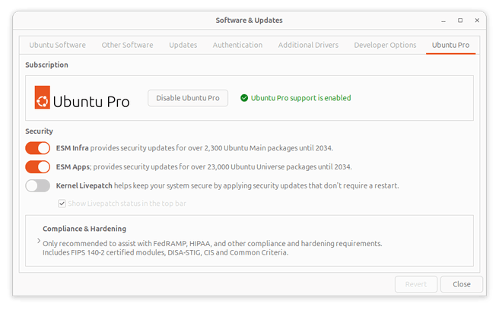This screenshot has height=310, width=499.
Task: Click the 'Kernel Livepatch' description text
Action: click(227, 185)
